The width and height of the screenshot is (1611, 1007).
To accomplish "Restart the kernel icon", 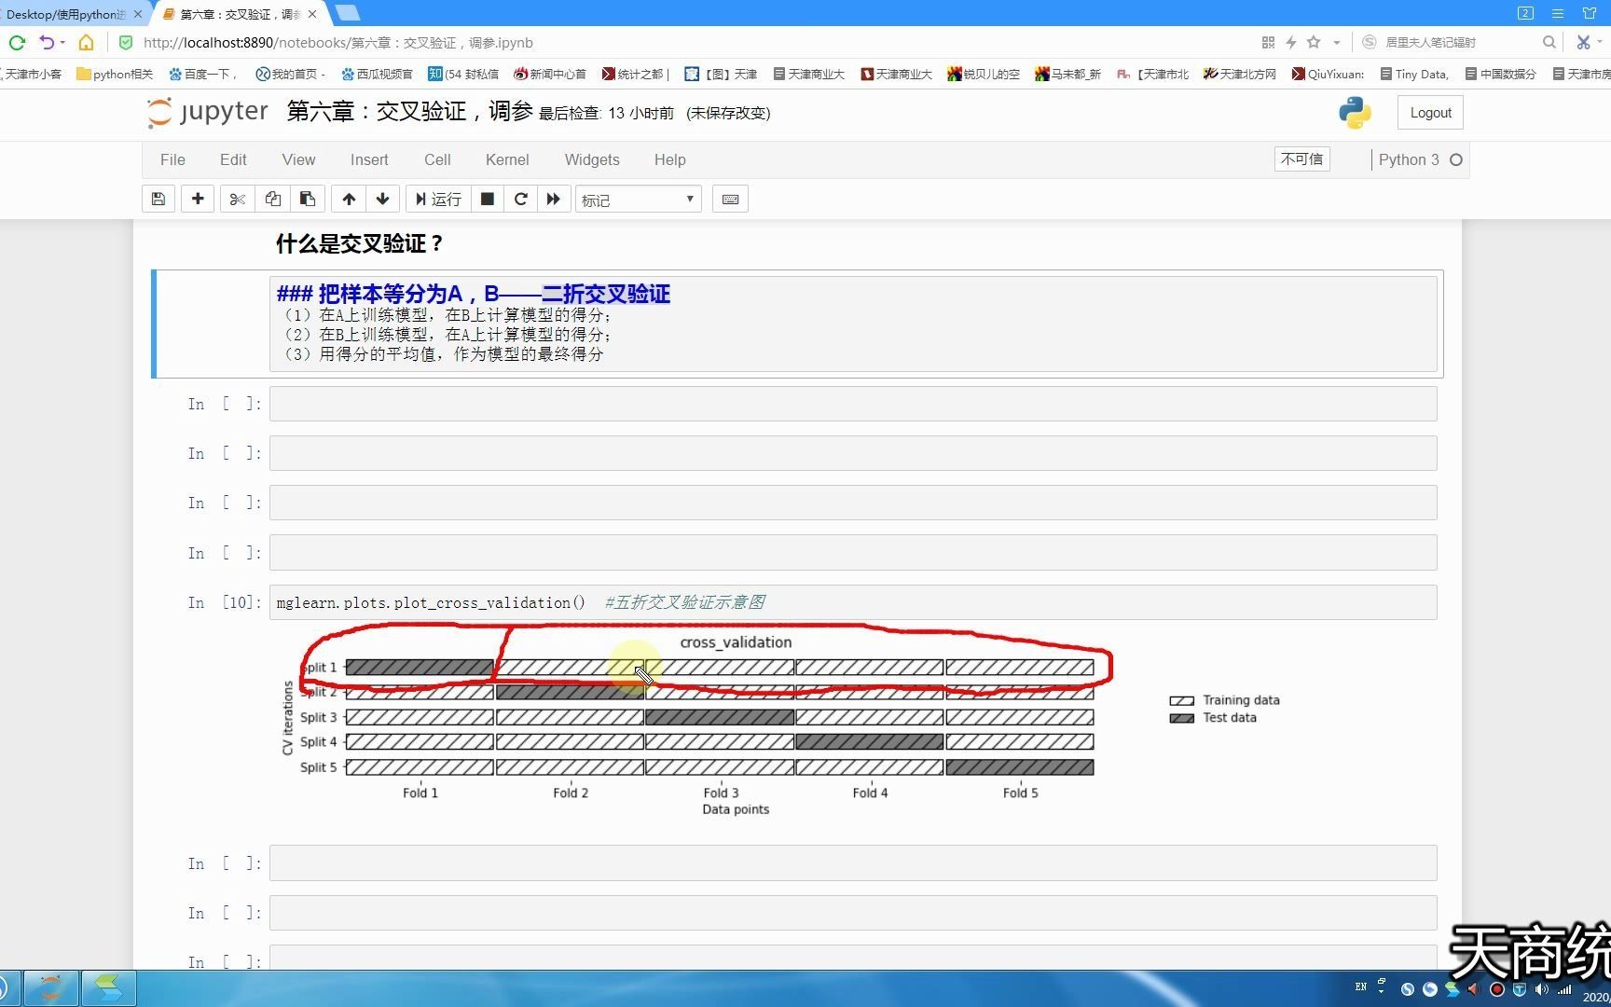I will click(520, 199).
